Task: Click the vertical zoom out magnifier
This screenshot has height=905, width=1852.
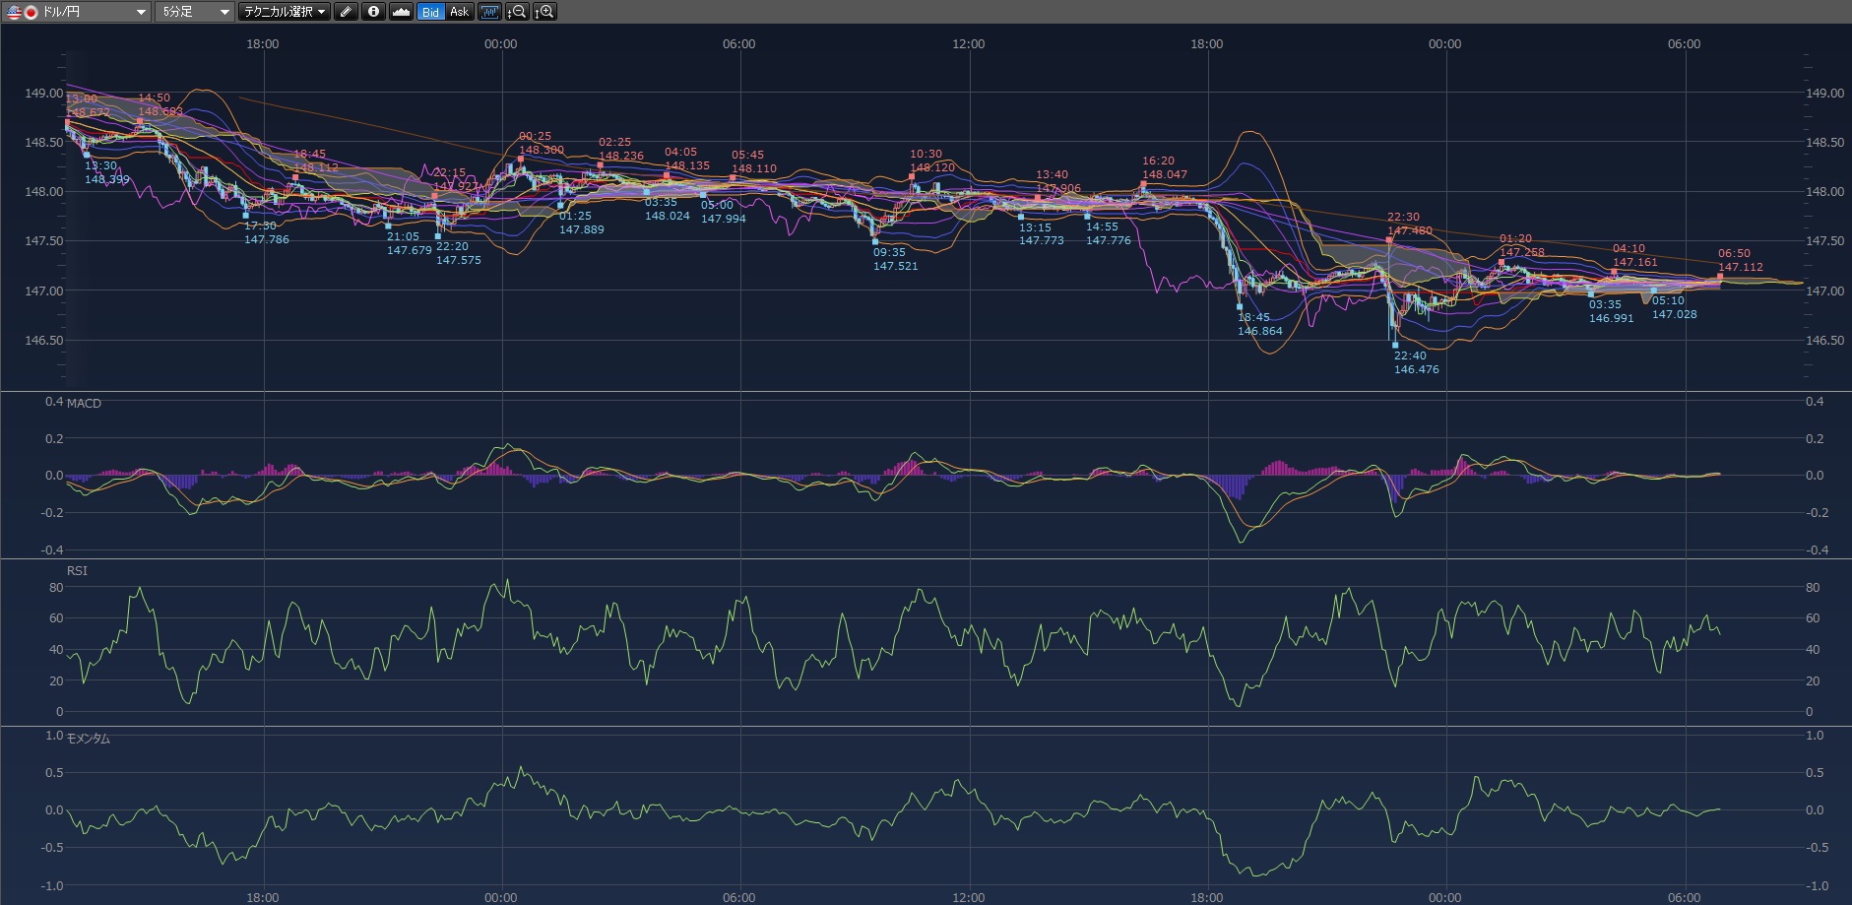Action: click(516, 12)
